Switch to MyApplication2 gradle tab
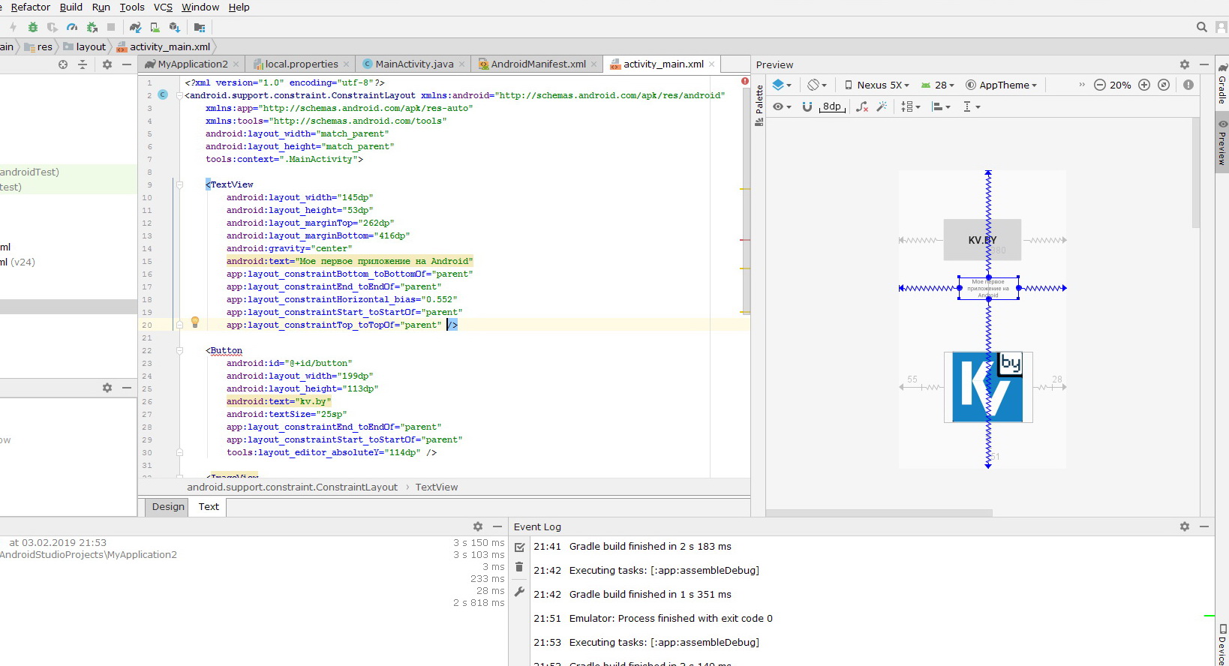Viewport: 1229px width, 666px height. [x=192, y=64]
